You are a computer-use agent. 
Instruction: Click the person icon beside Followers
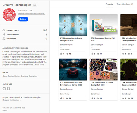click(4, 38)
